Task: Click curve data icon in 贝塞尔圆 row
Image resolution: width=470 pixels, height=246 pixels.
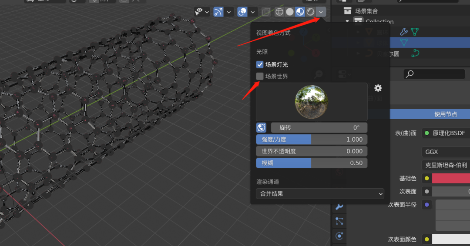Action: click(x=415, y=53)
